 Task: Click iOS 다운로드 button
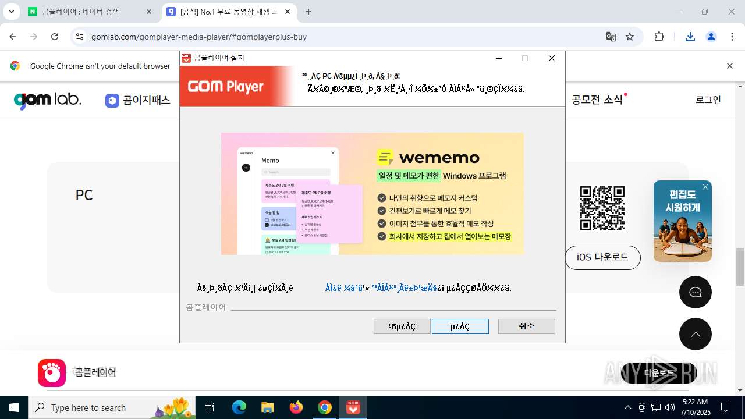(602, 257)
